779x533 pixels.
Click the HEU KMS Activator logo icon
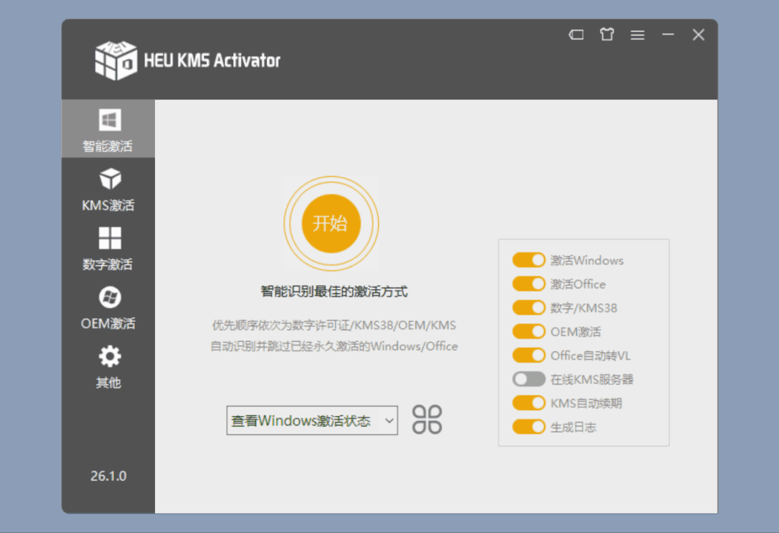tap(115, 59)
